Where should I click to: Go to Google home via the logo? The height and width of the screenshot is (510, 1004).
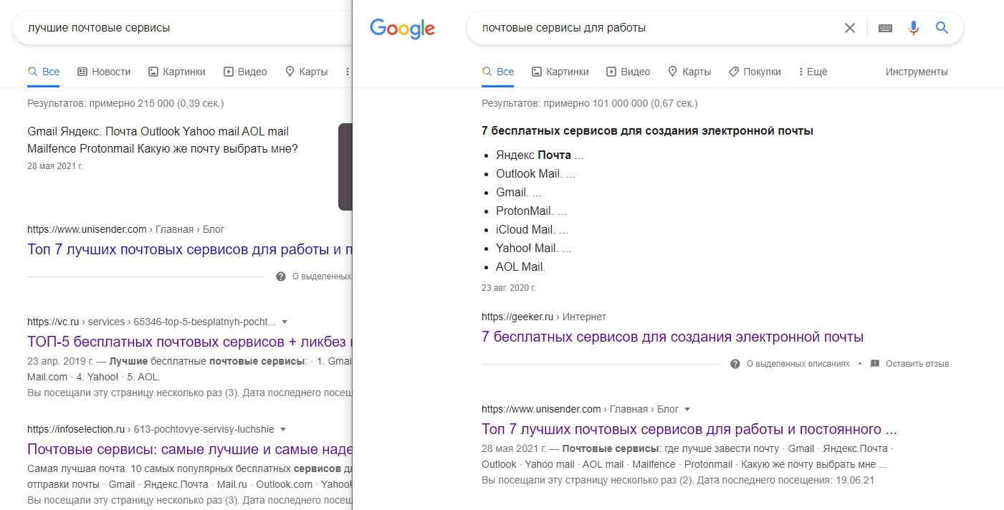tap(402, 29)
